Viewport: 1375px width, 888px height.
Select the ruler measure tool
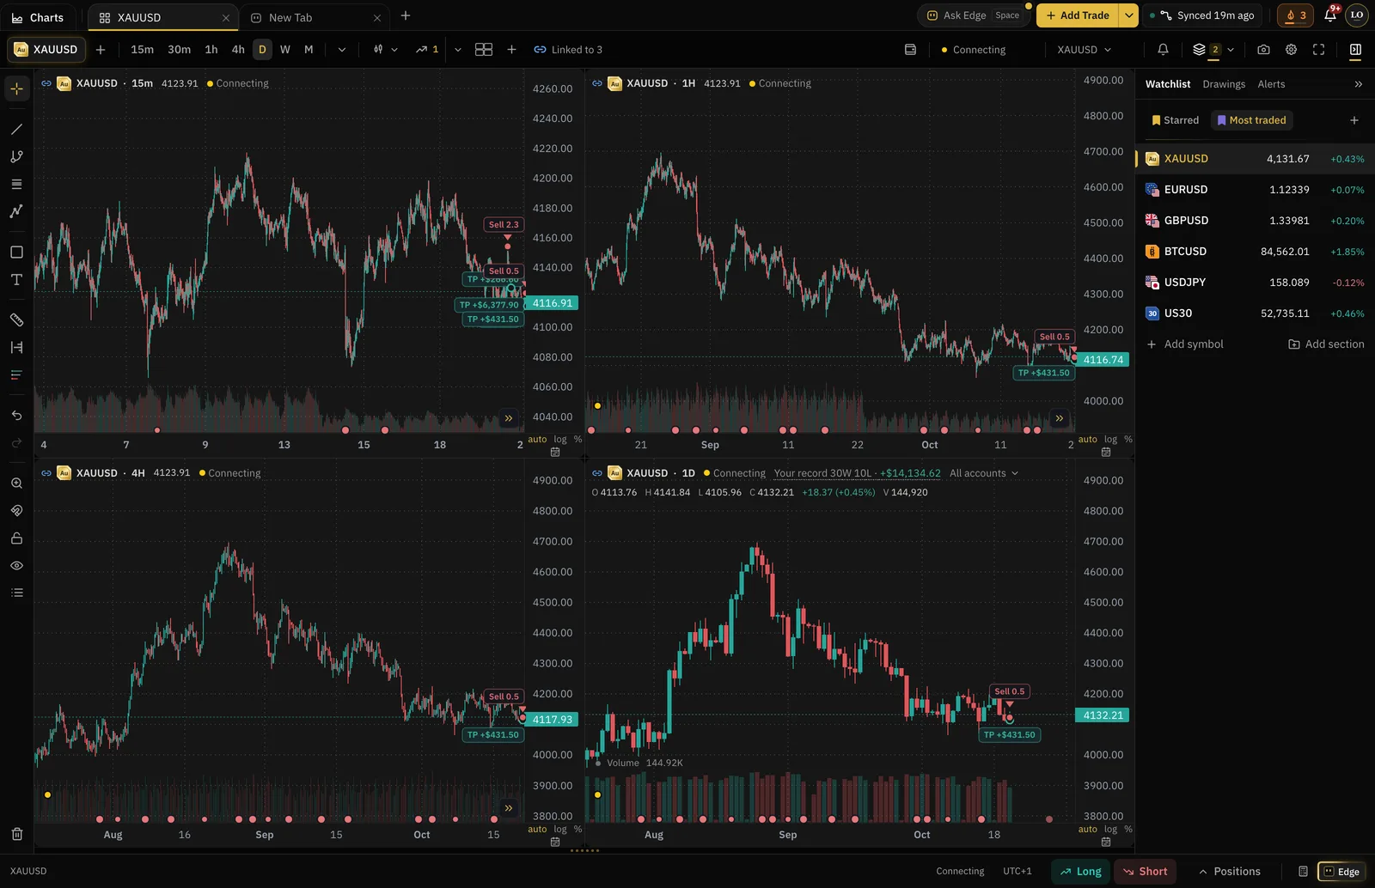click(16, 319)
